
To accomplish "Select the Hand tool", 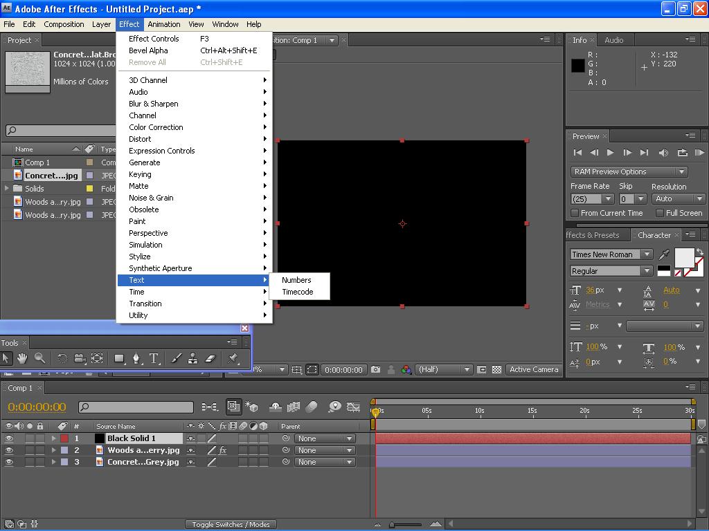I will coord(21,359).
